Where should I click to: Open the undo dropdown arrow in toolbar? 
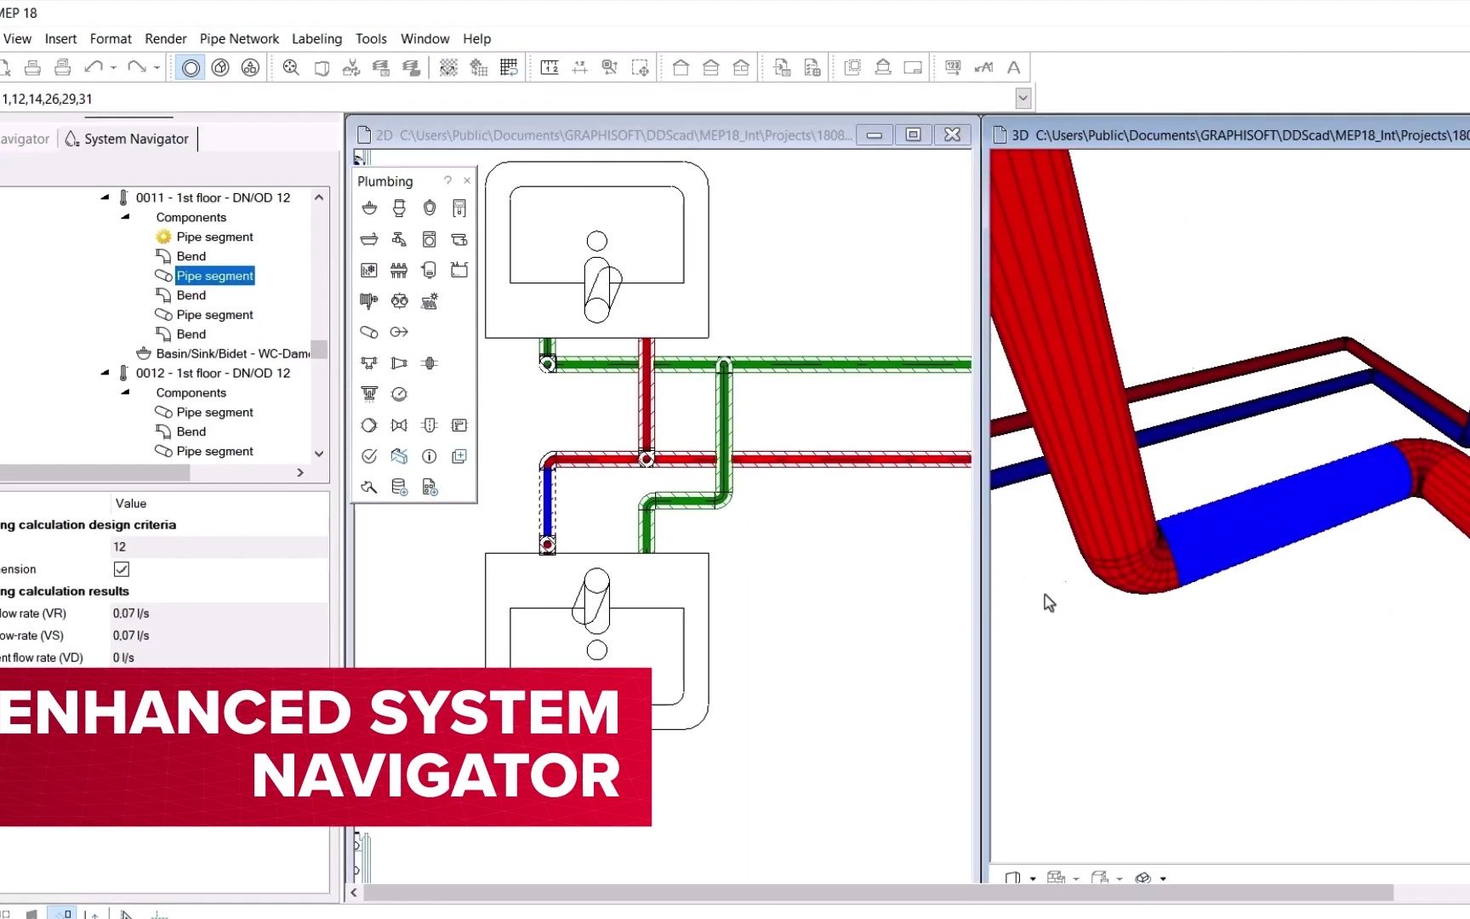(113, 68)
